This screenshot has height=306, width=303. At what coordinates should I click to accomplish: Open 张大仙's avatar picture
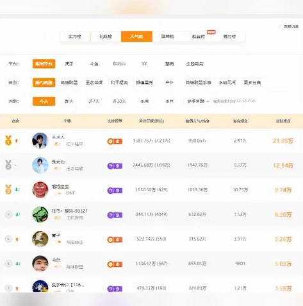click(40, 165)
